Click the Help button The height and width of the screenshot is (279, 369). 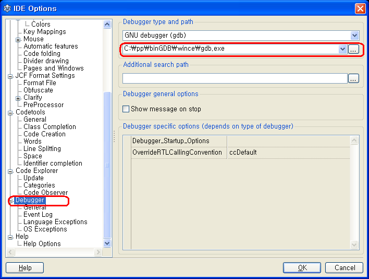click(24, 268)
